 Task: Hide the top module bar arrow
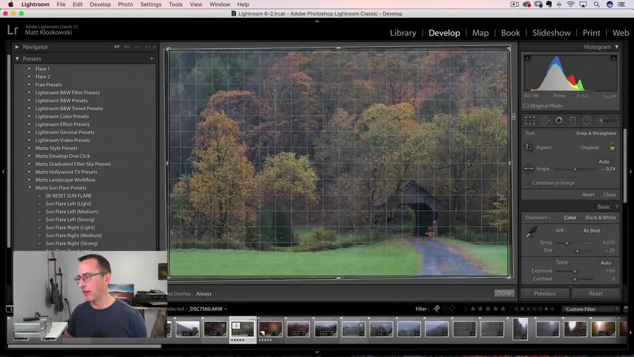(x=317, y=21)
